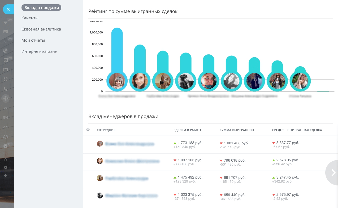The width and height of the screenshot is (338, 208).
Task: Click the value 1 773 183 руб.
Action: point(190,143)
